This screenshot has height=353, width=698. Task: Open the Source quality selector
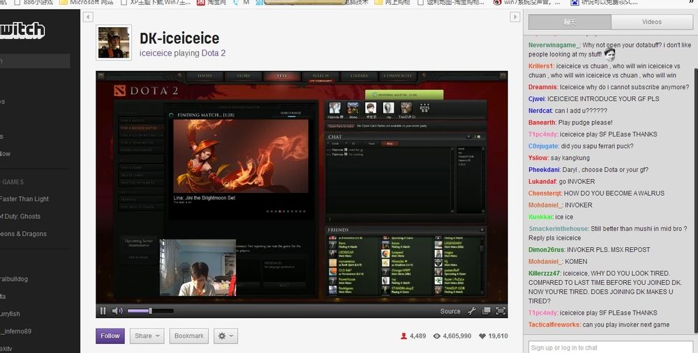(x=450, y=311)
